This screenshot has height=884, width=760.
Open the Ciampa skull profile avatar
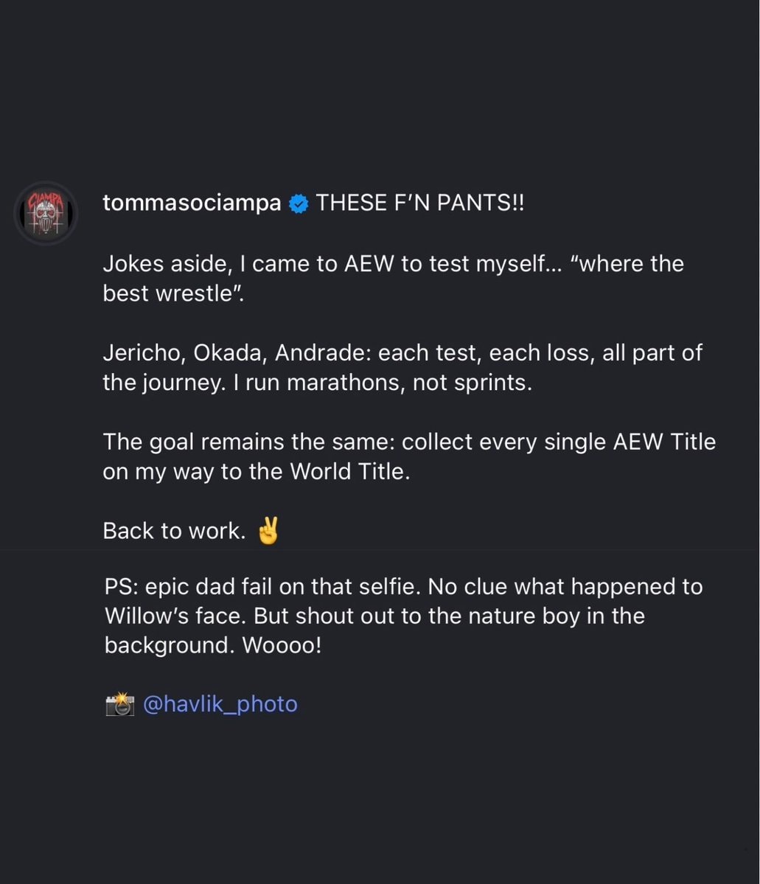(46, 213)
